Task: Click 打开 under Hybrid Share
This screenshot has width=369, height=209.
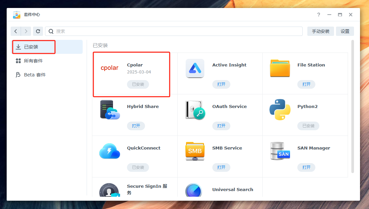Action: pos(136,126)
